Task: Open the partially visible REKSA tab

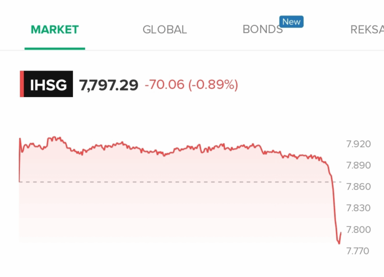Action: (367, 29)
